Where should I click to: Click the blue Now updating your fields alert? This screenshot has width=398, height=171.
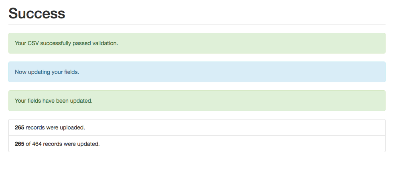coord(197,72)
